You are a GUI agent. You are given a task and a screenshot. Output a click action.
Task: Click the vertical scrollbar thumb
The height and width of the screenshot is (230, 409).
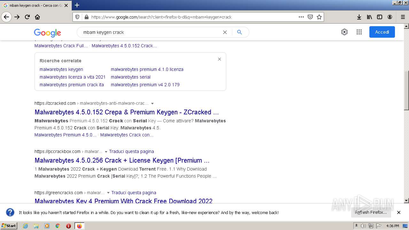406,90
